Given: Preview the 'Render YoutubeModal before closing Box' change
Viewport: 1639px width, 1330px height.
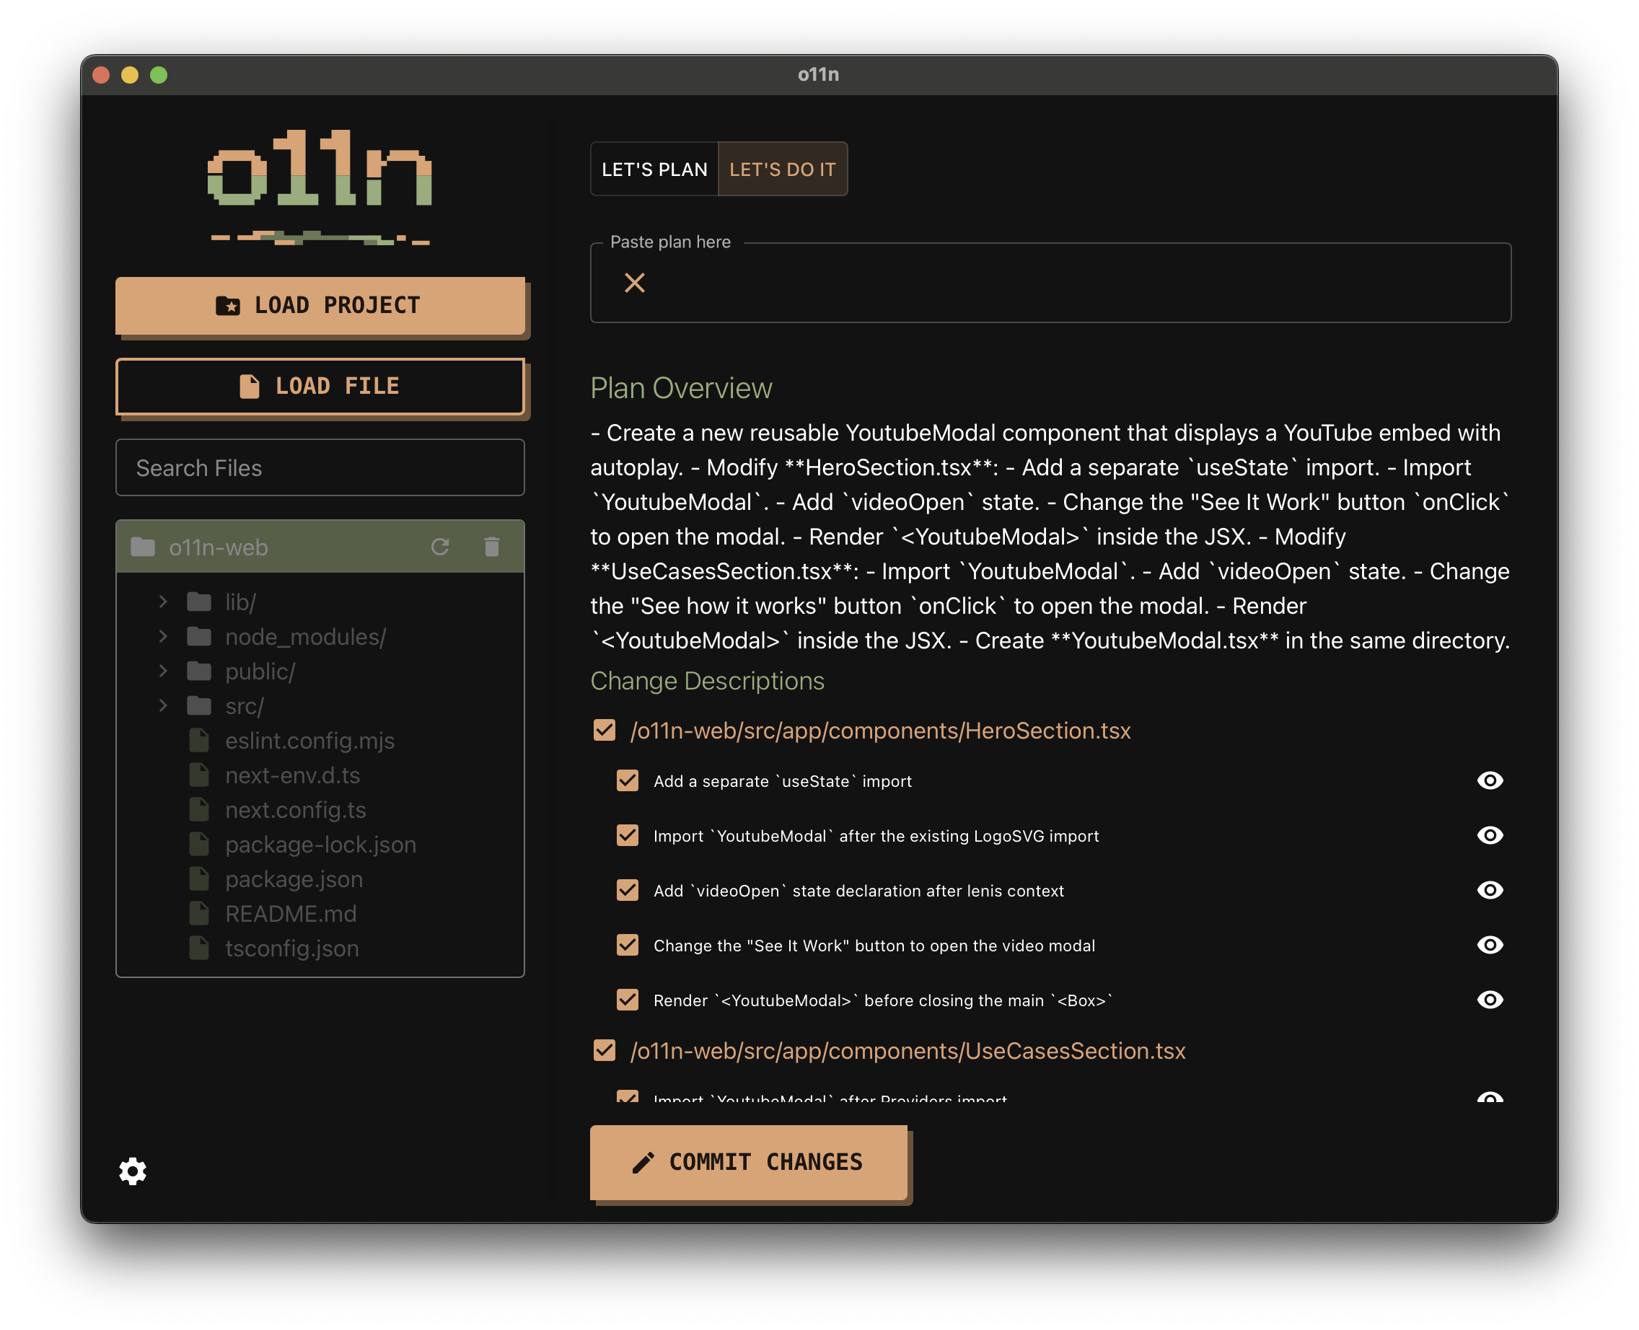Looking at the screenshot, I should pyautogui.click(x=1489, y=1000).
